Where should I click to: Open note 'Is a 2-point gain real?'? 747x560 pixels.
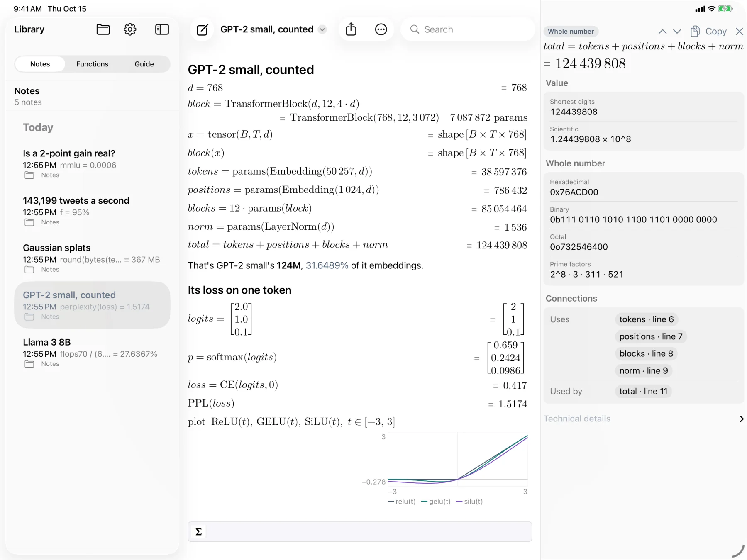tap(92, 164)
